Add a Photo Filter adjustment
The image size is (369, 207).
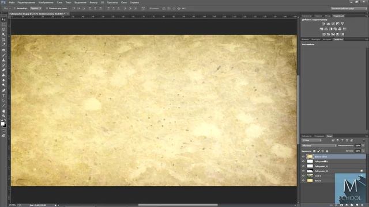tap(336, 29)
